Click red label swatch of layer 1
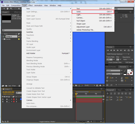The height and width of the screenshot is (124, 135). pos(14,99)
